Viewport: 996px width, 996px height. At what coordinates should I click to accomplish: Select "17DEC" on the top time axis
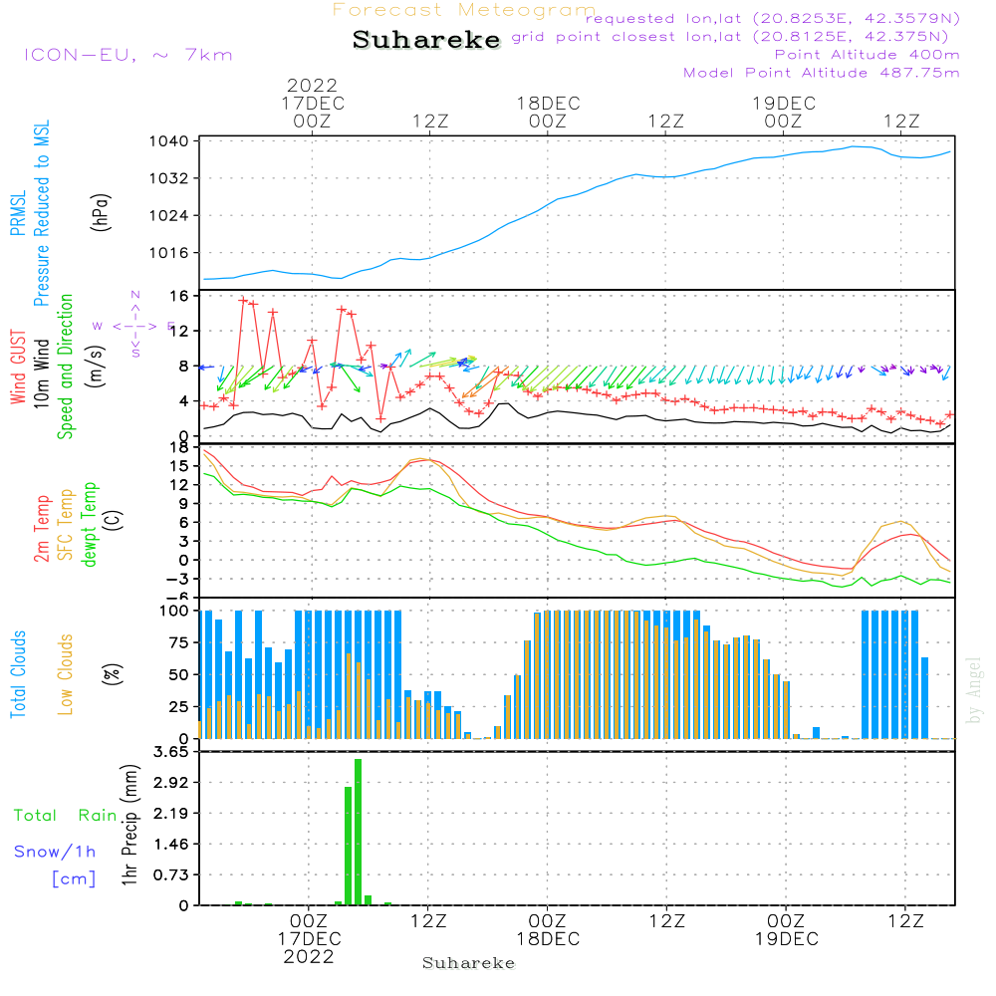[313, 103]
